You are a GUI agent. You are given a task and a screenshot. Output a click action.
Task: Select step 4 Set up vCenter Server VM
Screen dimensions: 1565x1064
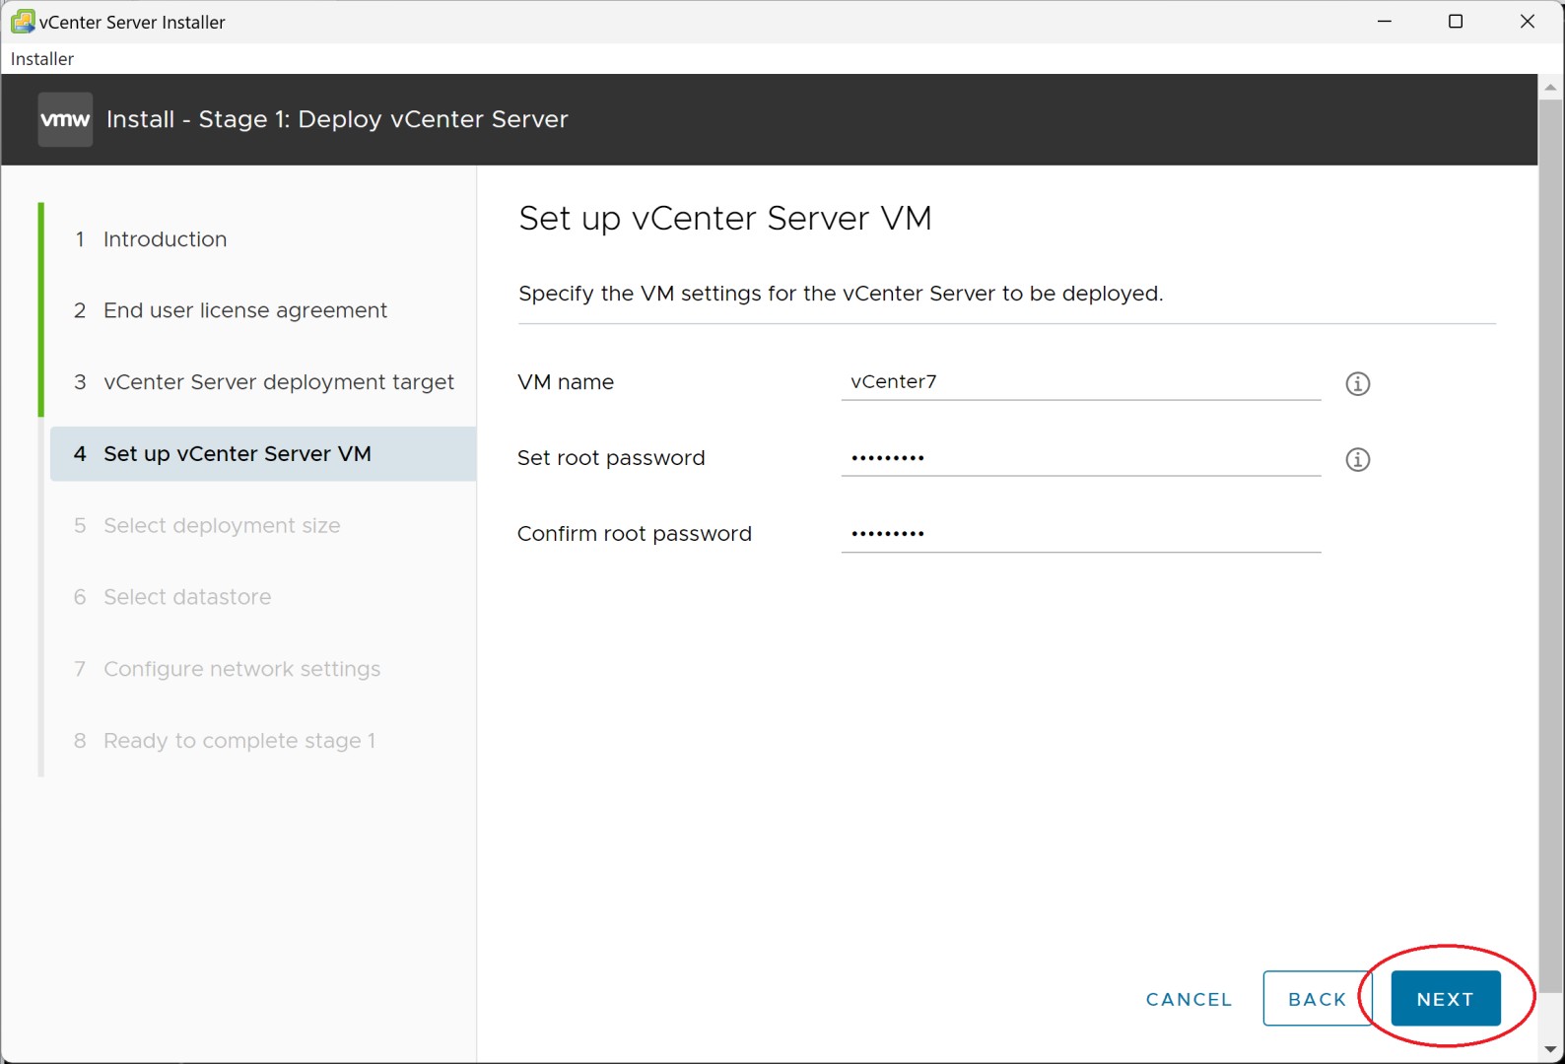[x=263, y=454]
